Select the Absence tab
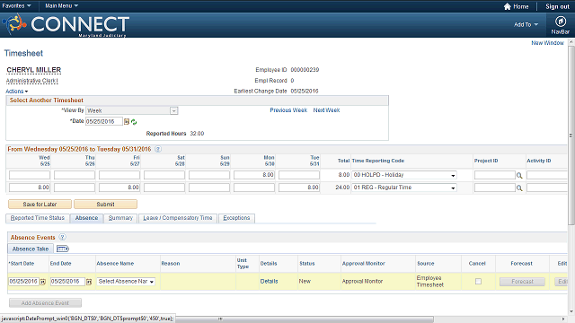Viewport: 575px width, 323px height. tap(86, 218)
